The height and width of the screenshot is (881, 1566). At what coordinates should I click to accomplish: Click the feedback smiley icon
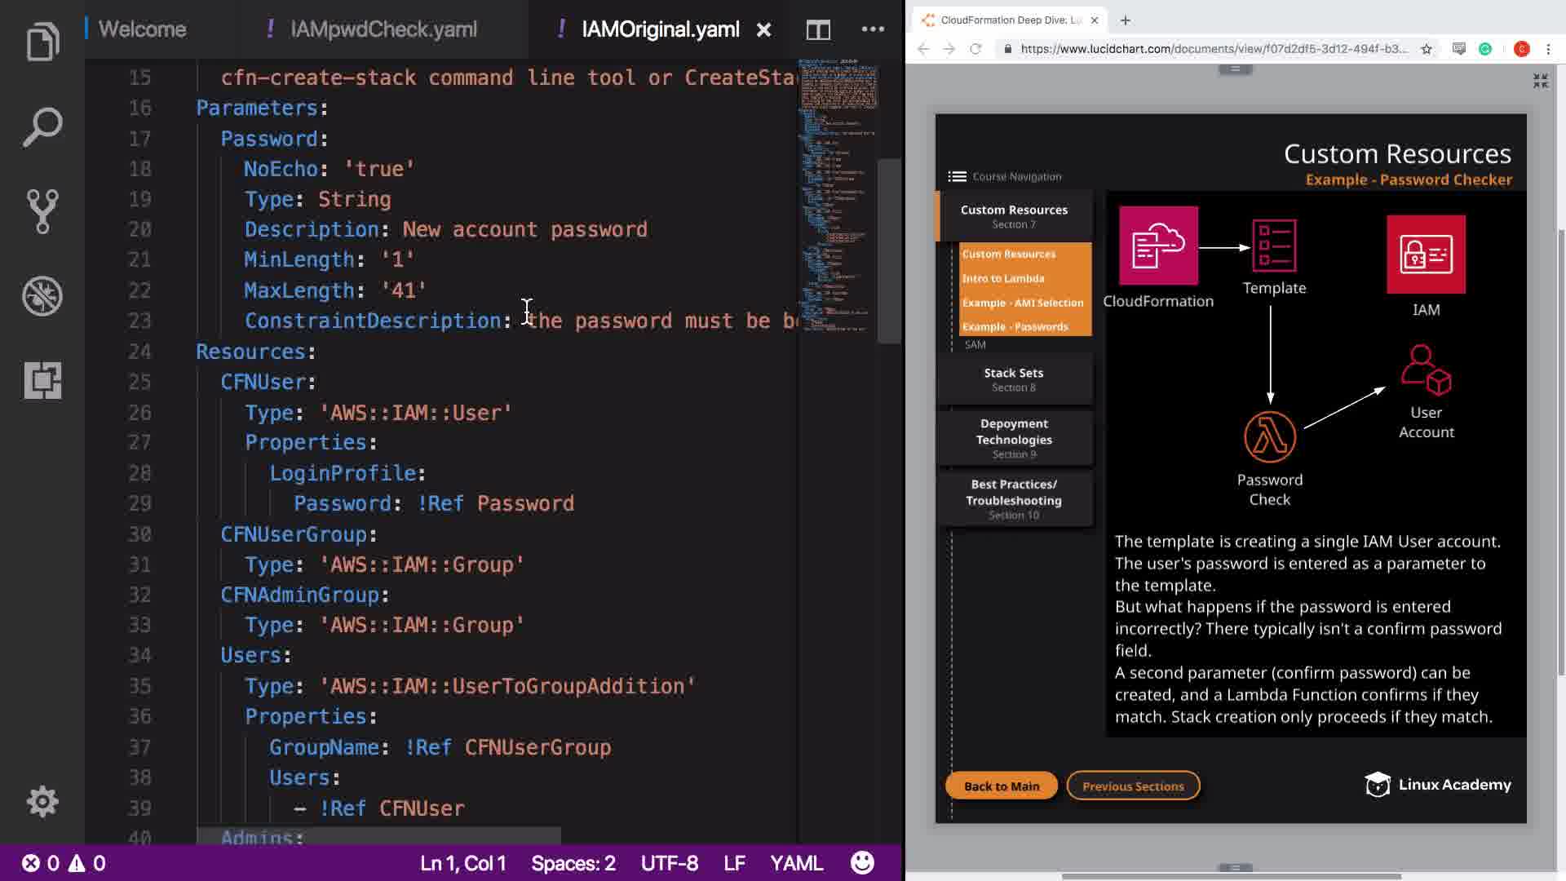point(862,863)
